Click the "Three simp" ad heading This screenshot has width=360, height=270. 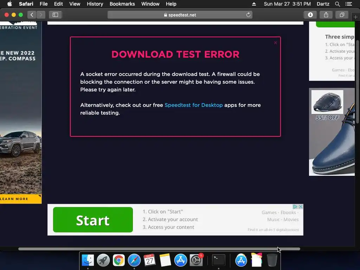click(340, 37)
